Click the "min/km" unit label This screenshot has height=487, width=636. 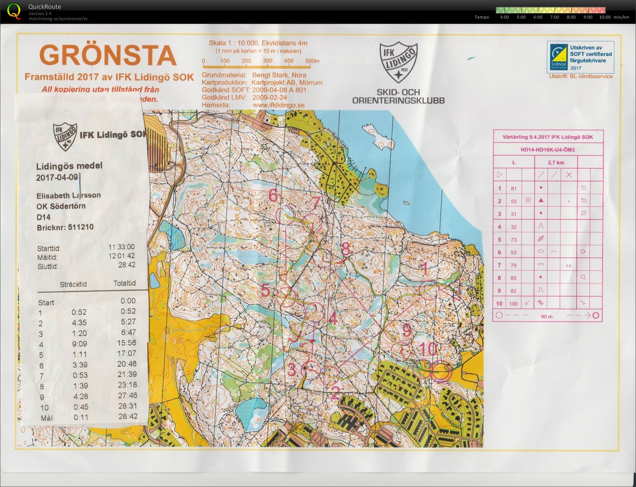coord(621,17)
